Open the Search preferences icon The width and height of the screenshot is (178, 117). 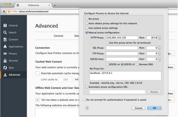click(5, 32)
